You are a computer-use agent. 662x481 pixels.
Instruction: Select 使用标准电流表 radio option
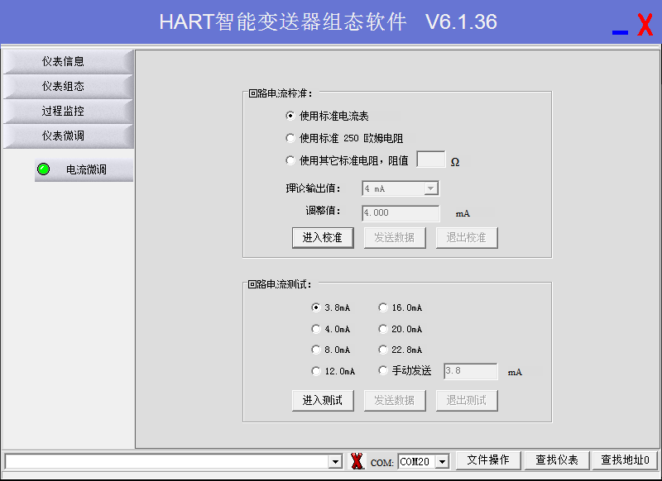pyautogui.click(x=290, y=117)
